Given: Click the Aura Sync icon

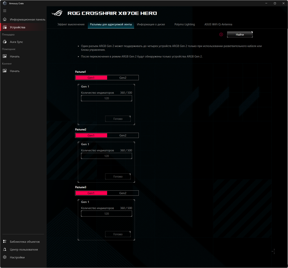Looking at the screenshot, I should (5, 42).
